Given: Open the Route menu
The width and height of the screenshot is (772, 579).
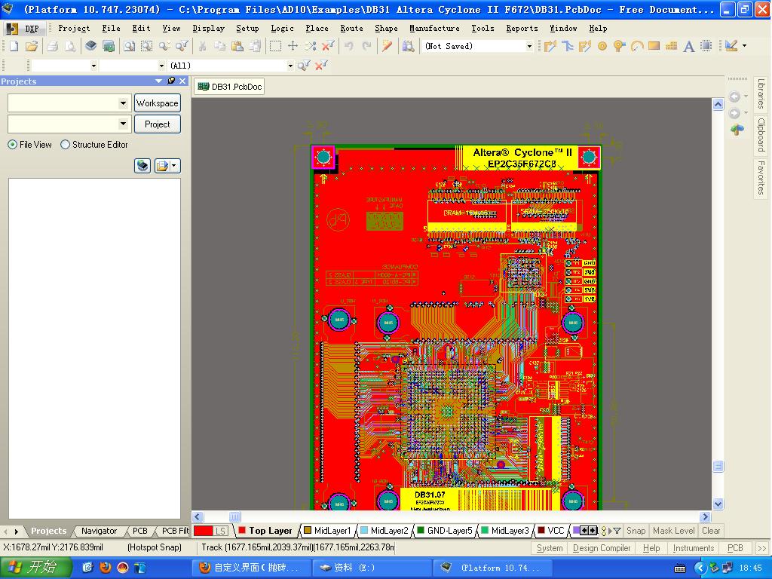Looking at the screenshot, I should [x=351, y=29].
